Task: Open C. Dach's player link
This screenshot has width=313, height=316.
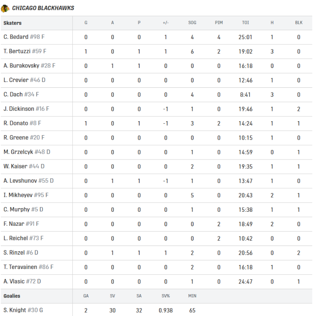Action: (13, 94)
